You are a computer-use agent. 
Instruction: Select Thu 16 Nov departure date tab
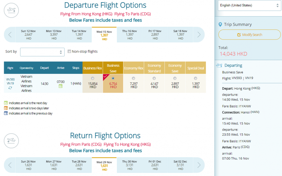[129, 35]
